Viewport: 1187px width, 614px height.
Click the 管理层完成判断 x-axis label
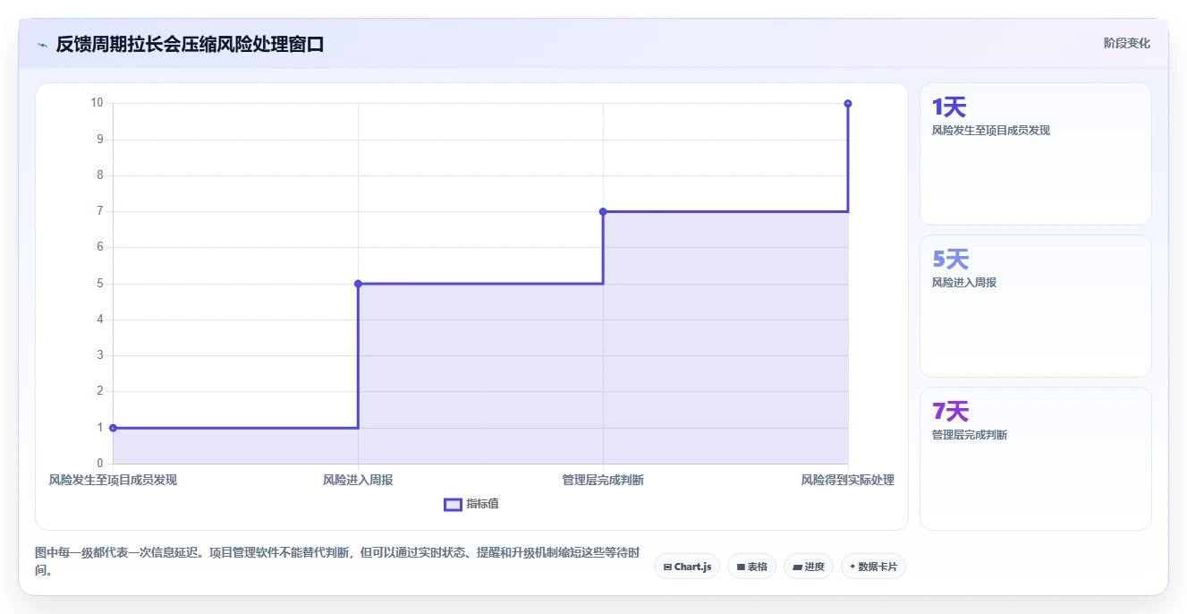point(603,480)
